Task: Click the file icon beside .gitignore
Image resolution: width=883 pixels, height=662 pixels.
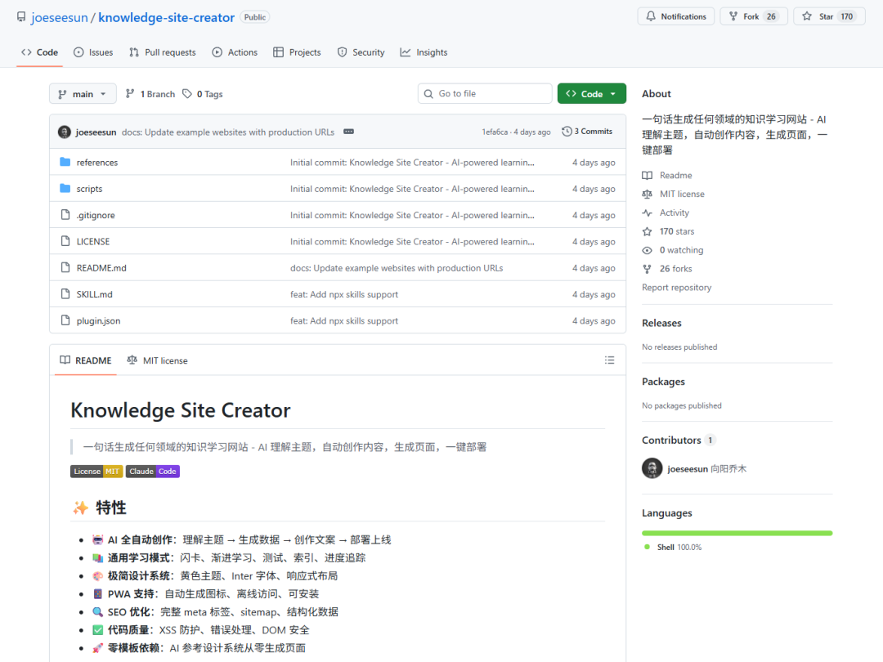Action: coord(65,215)
